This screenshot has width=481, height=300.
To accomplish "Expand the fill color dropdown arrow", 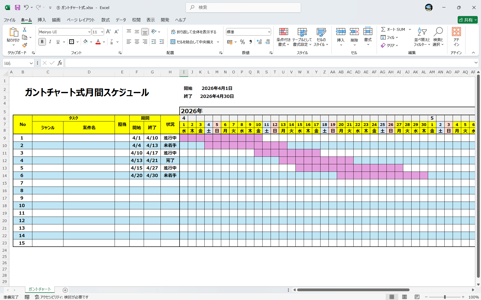I will pos(91,42).
